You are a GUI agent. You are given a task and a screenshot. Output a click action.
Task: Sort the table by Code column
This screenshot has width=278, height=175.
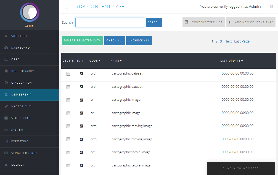coord(95,61)
